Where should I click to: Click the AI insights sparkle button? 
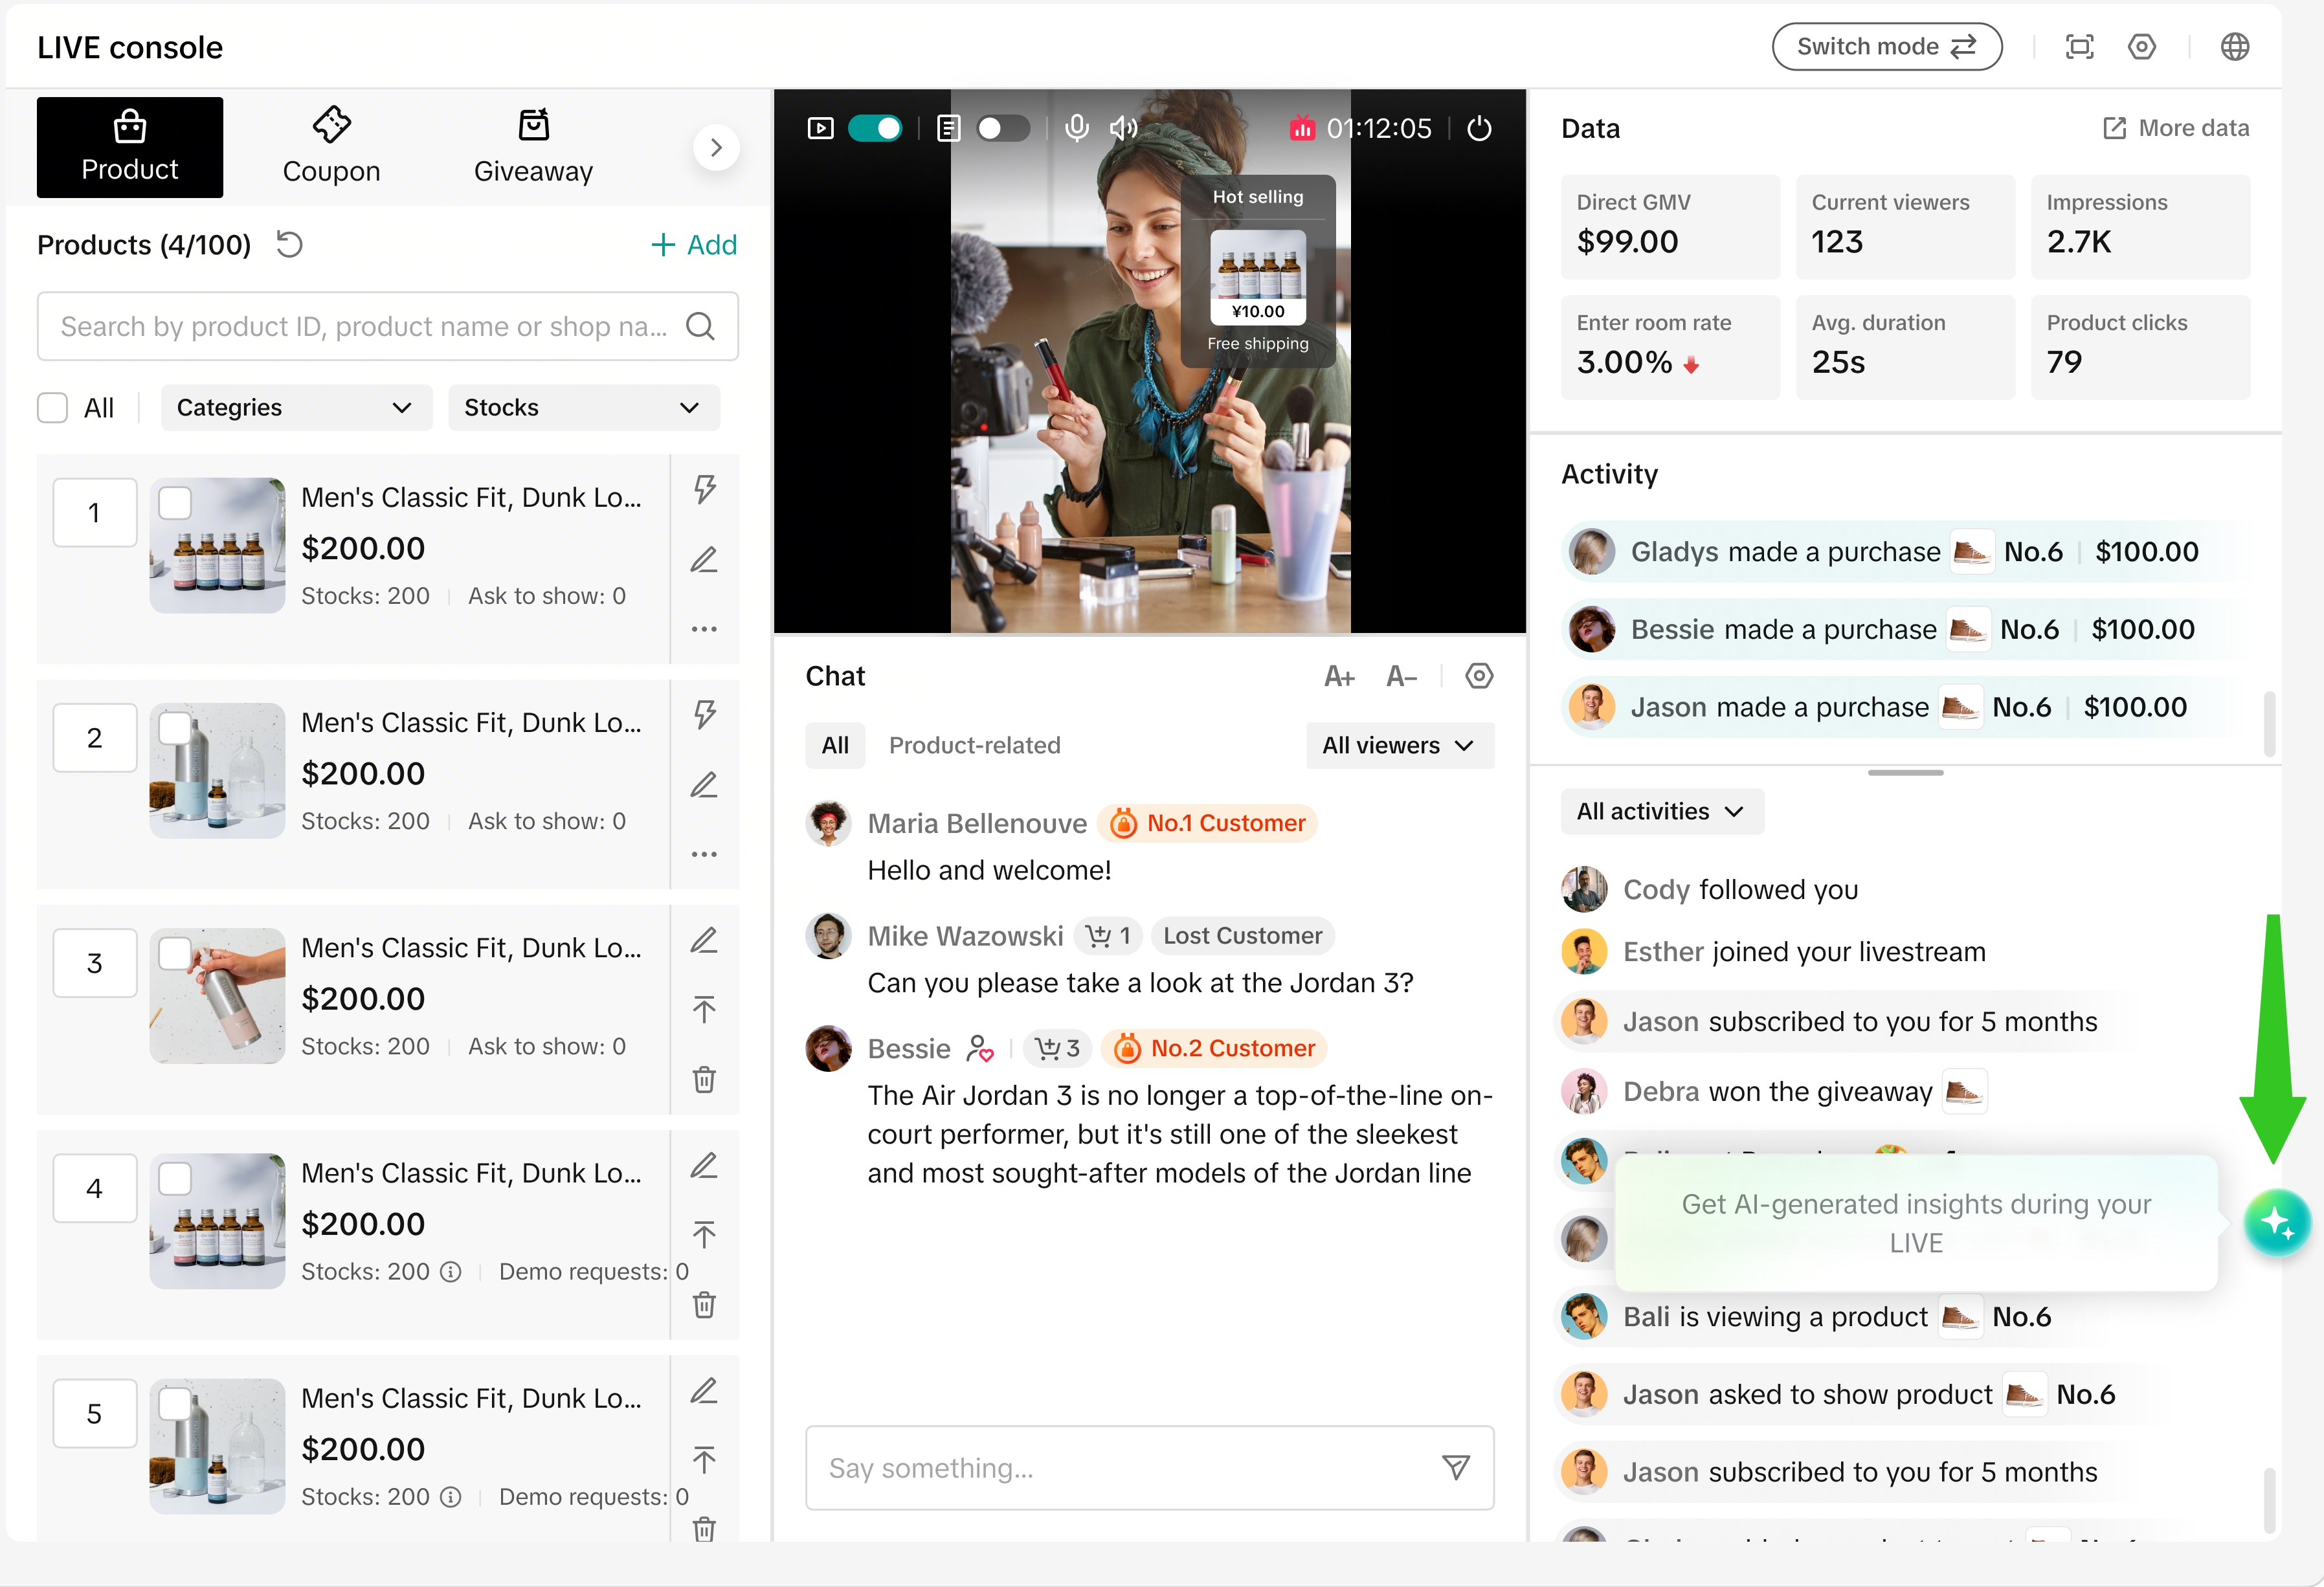tap(2277, 1222)
